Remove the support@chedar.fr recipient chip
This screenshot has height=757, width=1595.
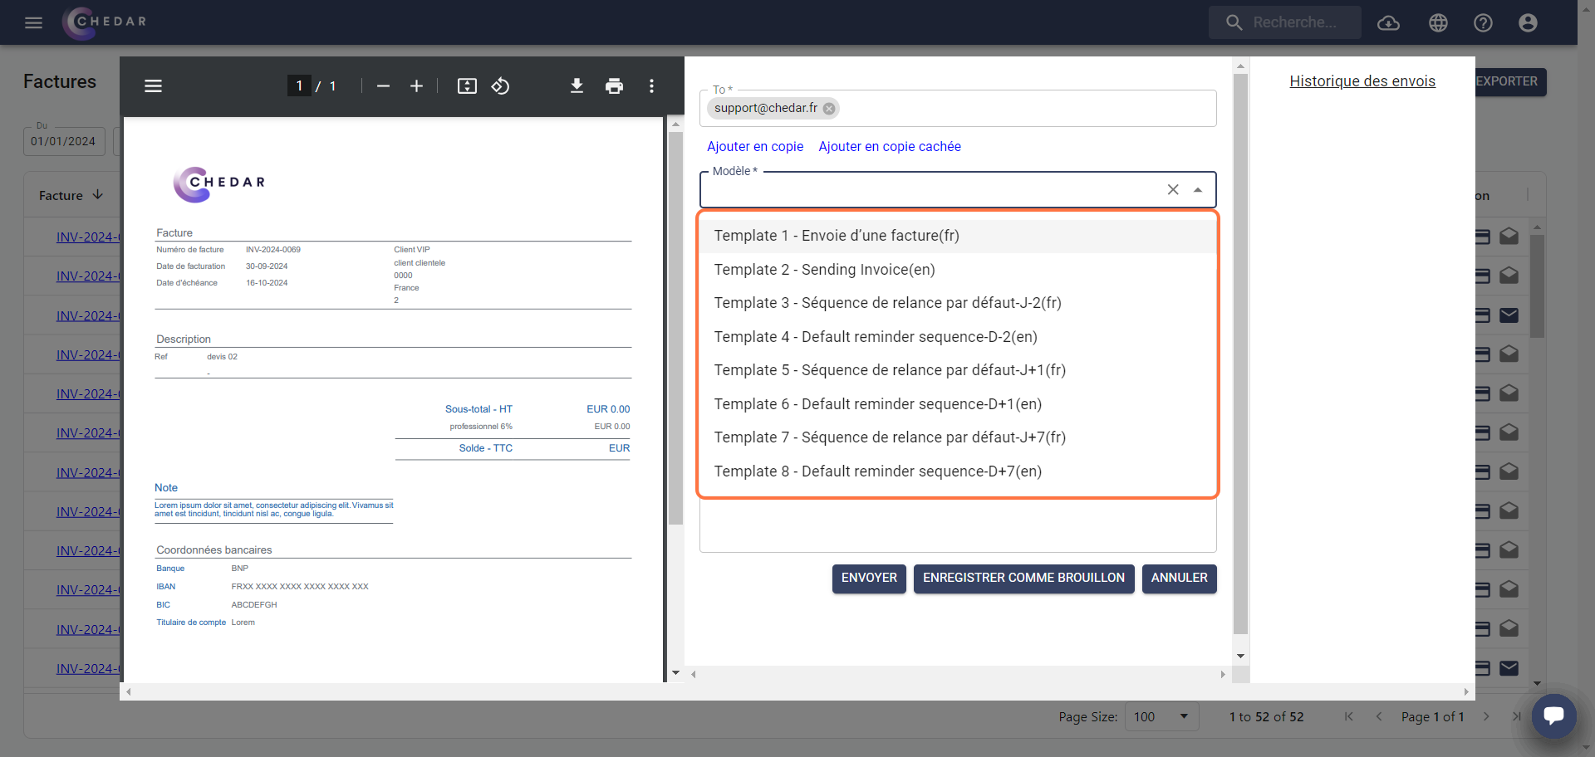pyautogui.click(x=829, y=109)
